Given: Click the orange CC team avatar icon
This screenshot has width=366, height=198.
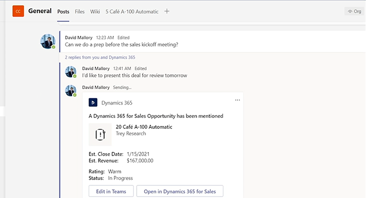Looking at the screenshot, I should [18, 11].
